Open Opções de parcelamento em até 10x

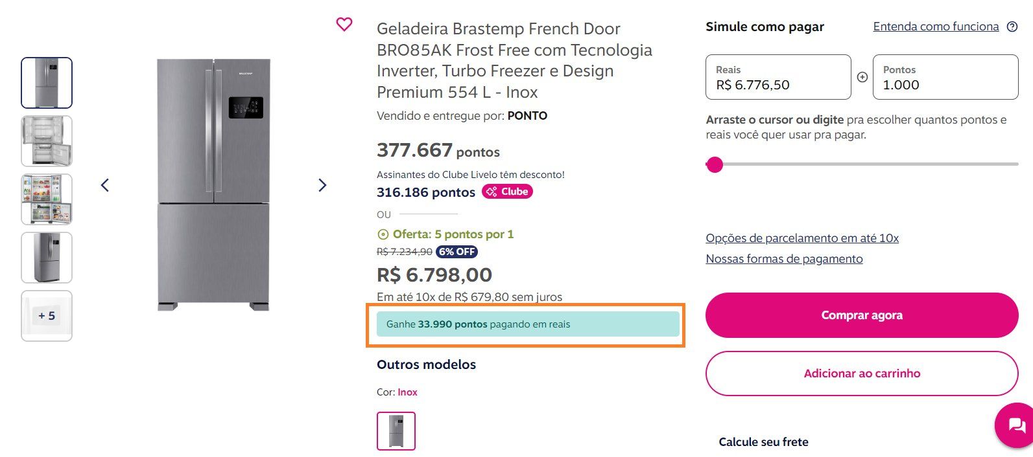pos(802,238)
